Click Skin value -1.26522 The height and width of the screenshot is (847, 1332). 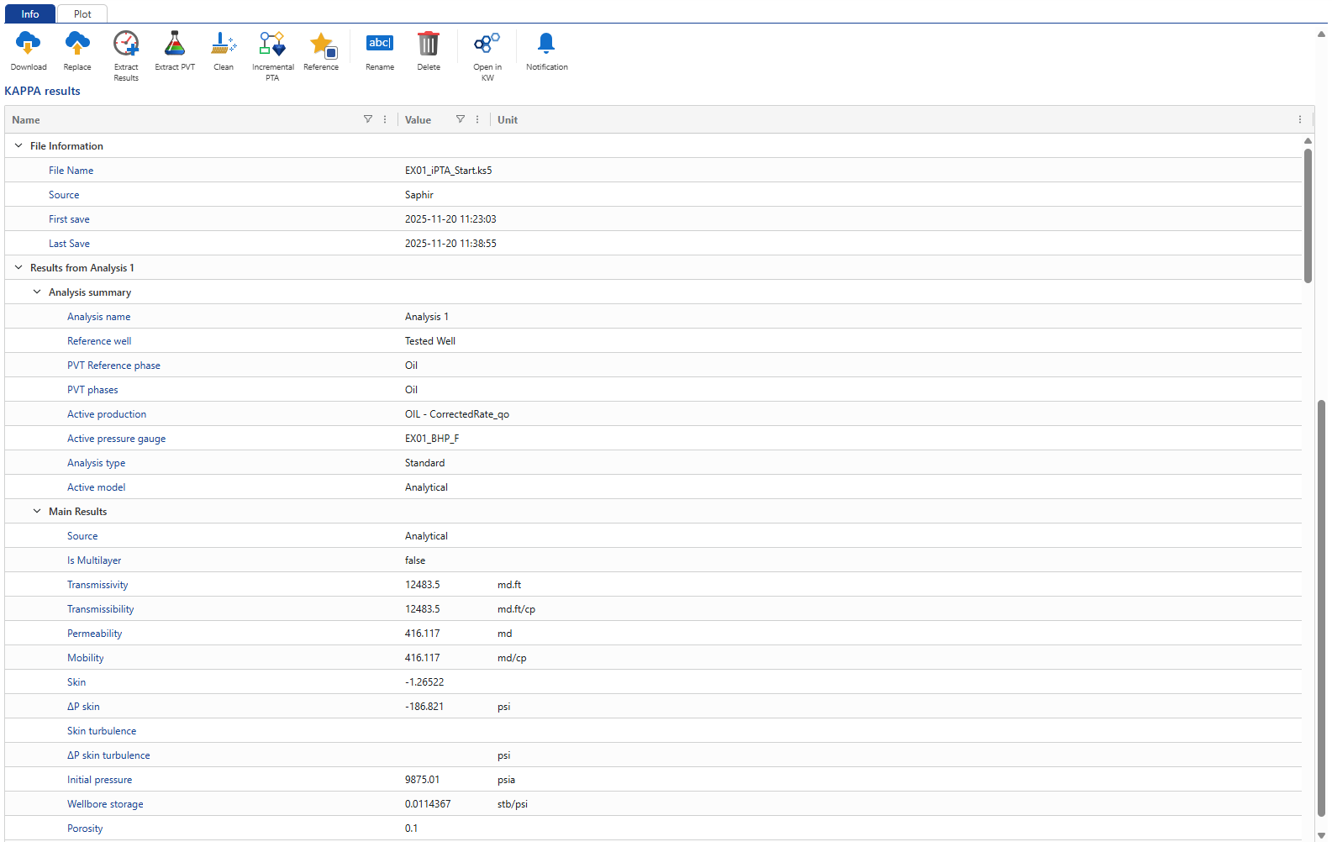coord(424,682)
